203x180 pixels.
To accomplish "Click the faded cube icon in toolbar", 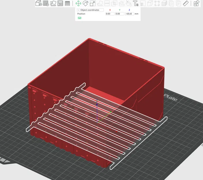I will pyautogui.click(x=150, y=3).
